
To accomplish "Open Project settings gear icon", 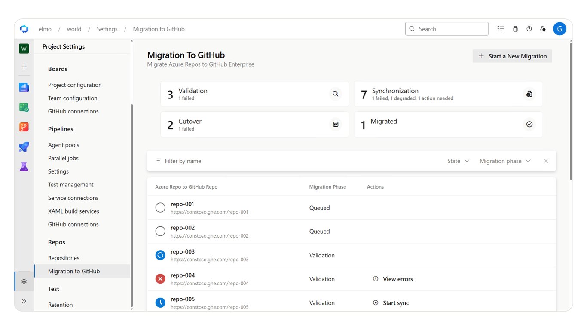I will click(24, 281).
